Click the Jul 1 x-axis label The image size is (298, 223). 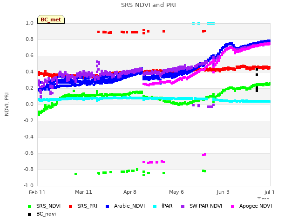click(x=270, y=192)
